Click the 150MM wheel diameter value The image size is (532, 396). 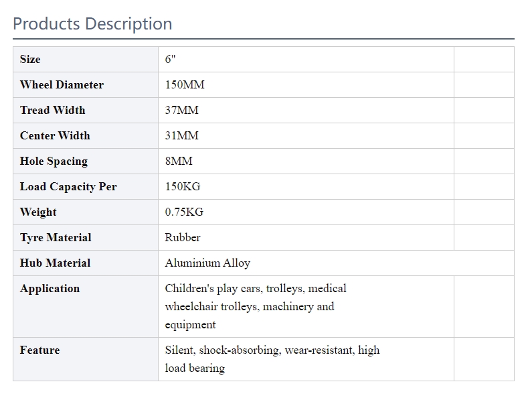pyautogui.click(x=185, y=84)
